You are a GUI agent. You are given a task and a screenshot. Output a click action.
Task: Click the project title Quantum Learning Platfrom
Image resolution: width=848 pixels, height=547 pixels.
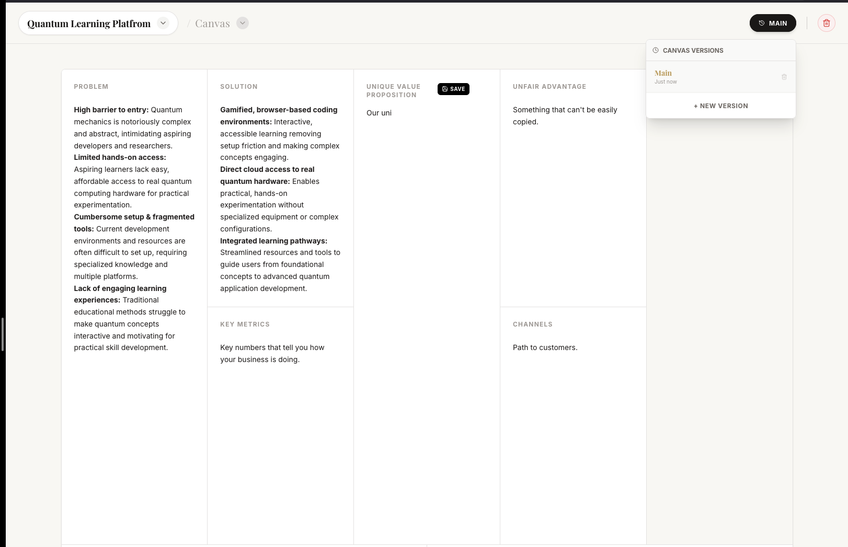[x=89, y=23]
